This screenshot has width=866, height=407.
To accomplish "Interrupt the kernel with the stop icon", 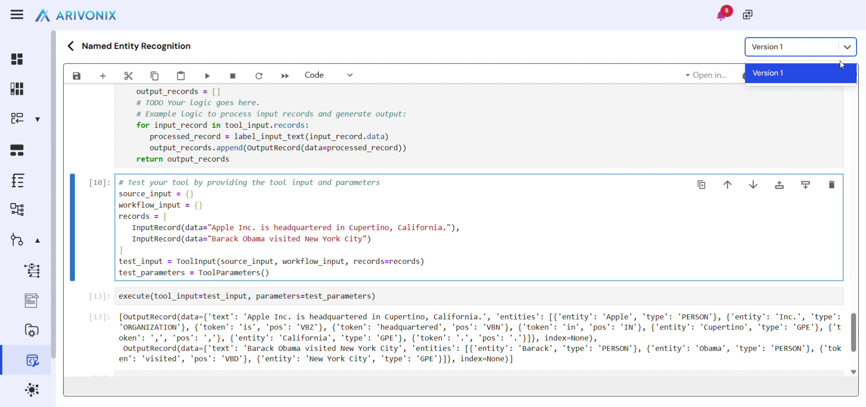I will [233, 76].
